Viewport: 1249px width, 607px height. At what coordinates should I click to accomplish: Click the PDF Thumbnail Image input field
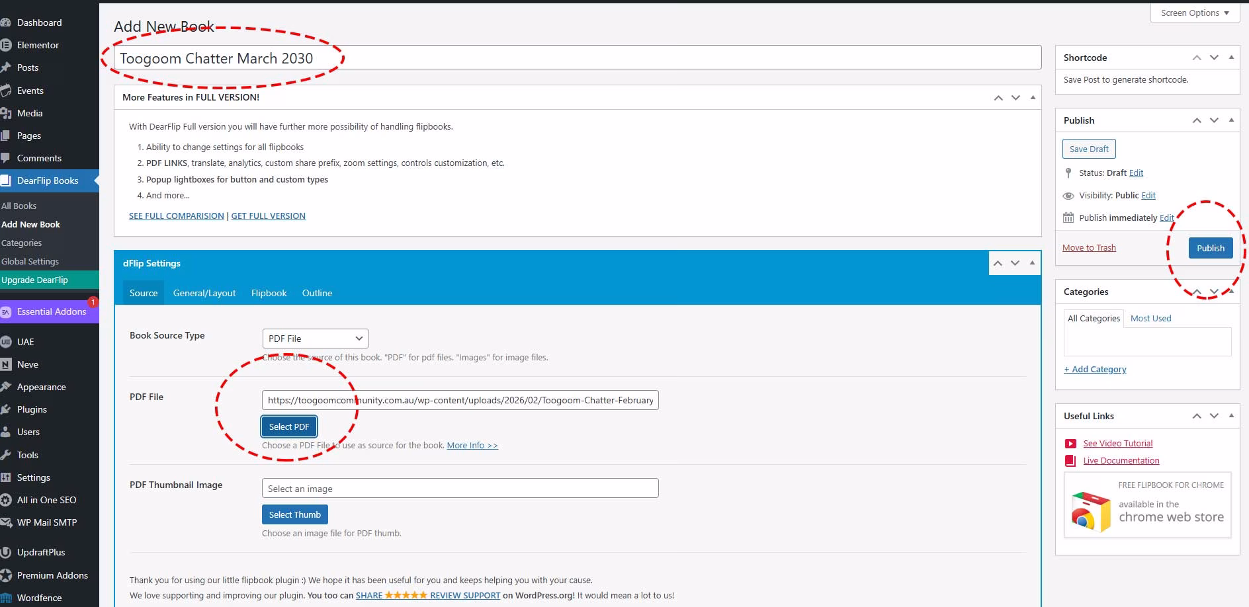(x=460, y=489)
